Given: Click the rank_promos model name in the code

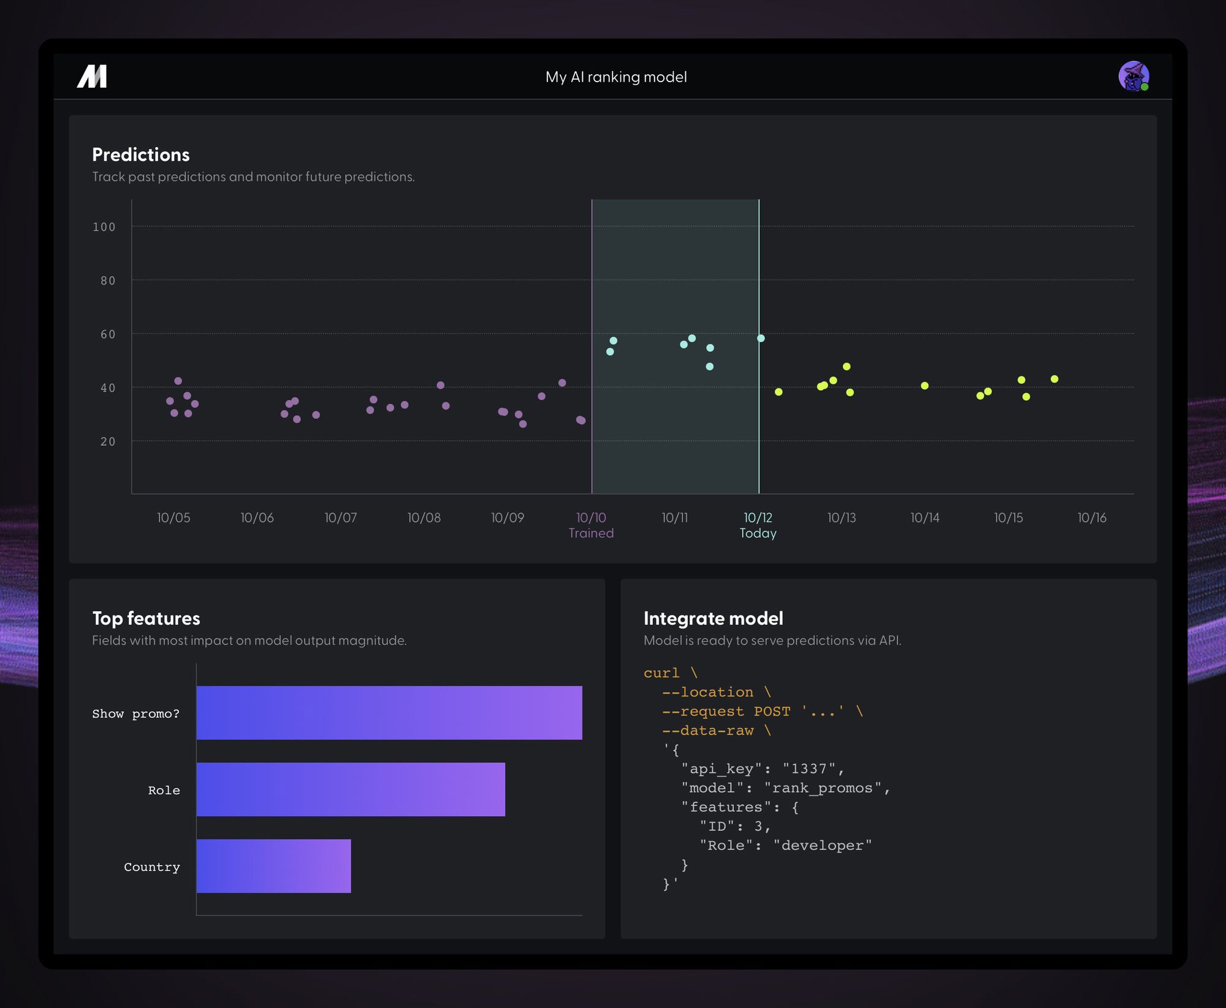Looking at the screenshot, I should [824, 788].
